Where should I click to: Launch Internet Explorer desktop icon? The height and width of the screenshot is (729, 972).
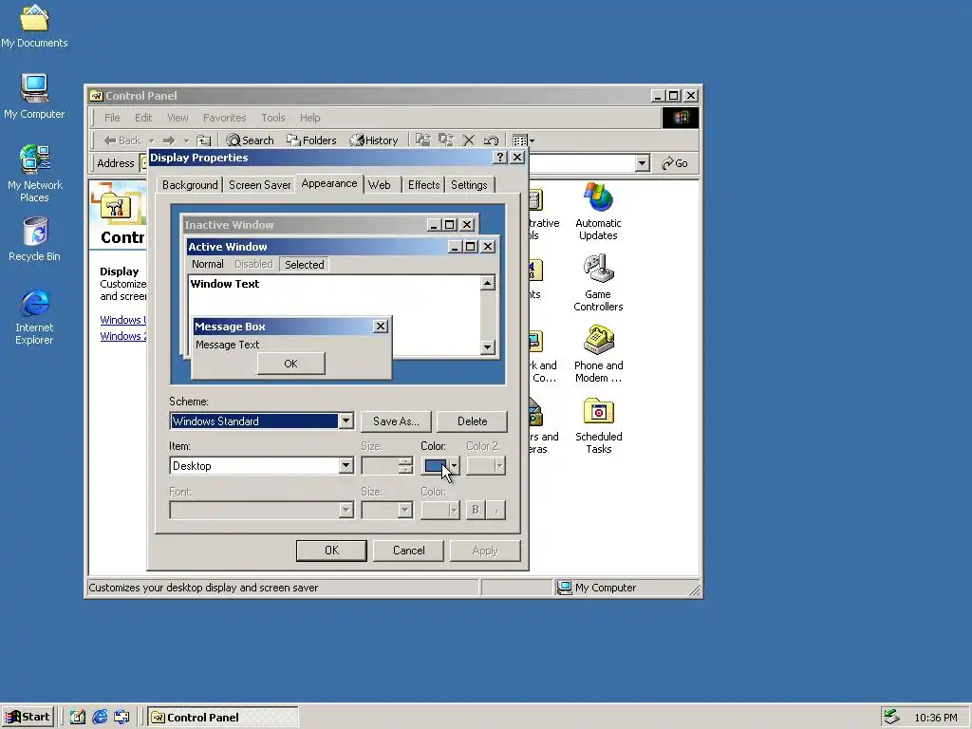click(34, 317)
